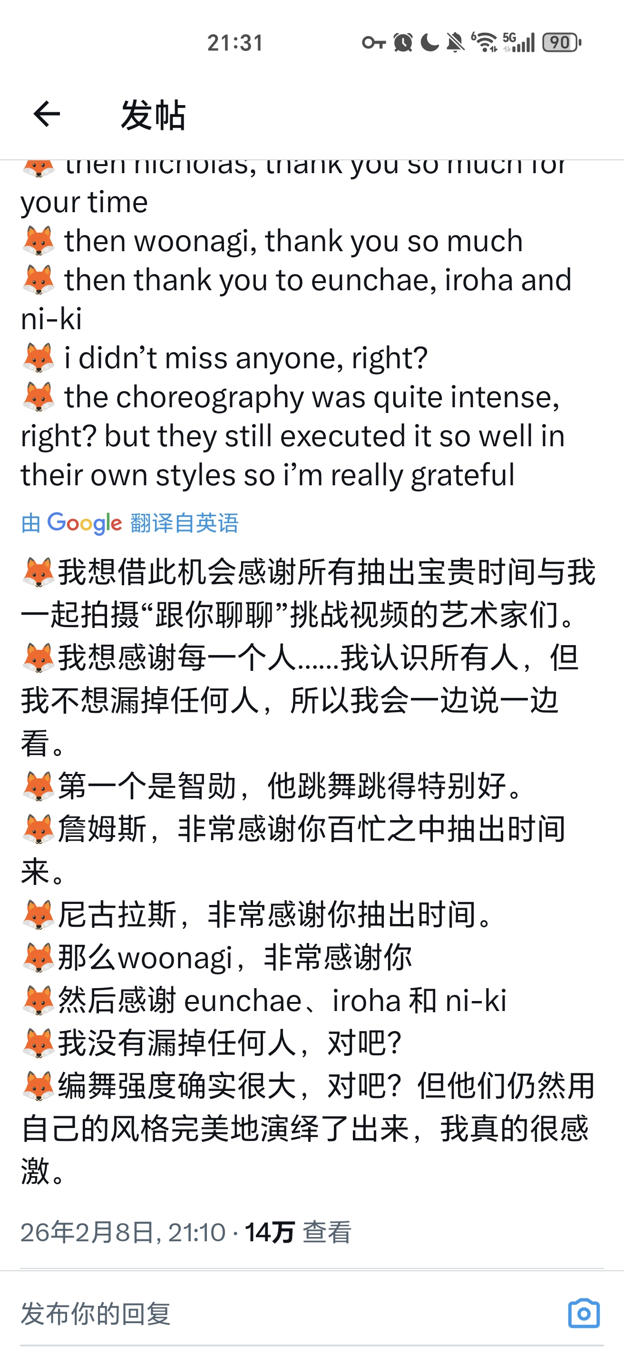Tap the line "then thank you to eunchae"
The height and width of the screenshot is (1355, 624).
click(317, 280)
